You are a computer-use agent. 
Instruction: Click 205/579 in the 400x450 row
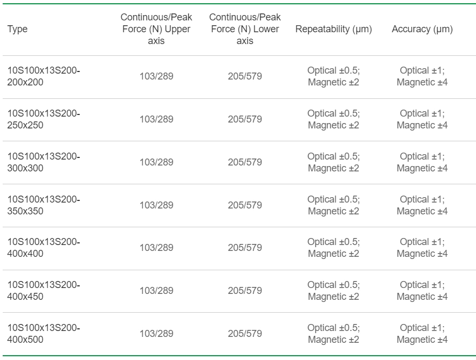pyautogui.click(x=245, y=291)
